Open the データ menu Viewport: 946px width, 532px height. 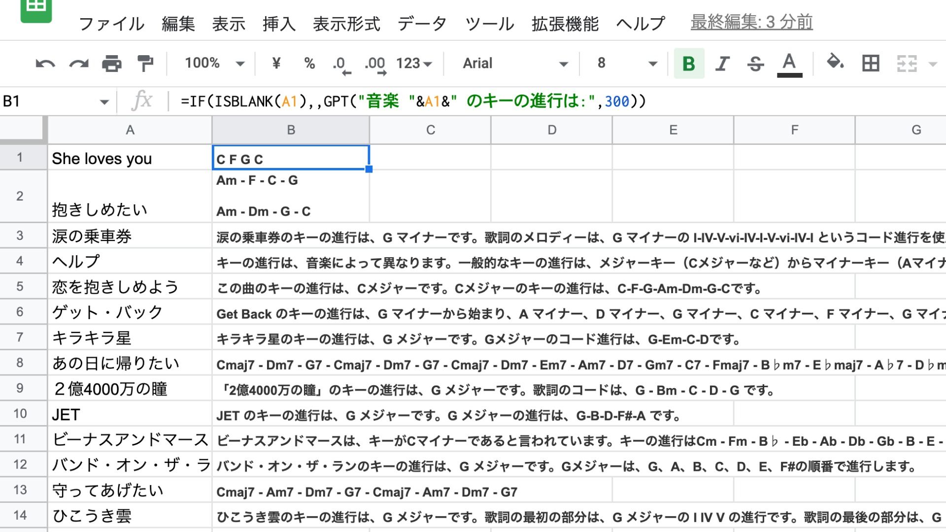422,23
